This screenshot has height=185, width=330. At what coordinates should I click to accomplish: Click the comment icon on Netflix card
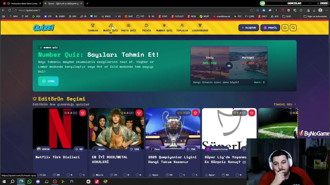68,175
